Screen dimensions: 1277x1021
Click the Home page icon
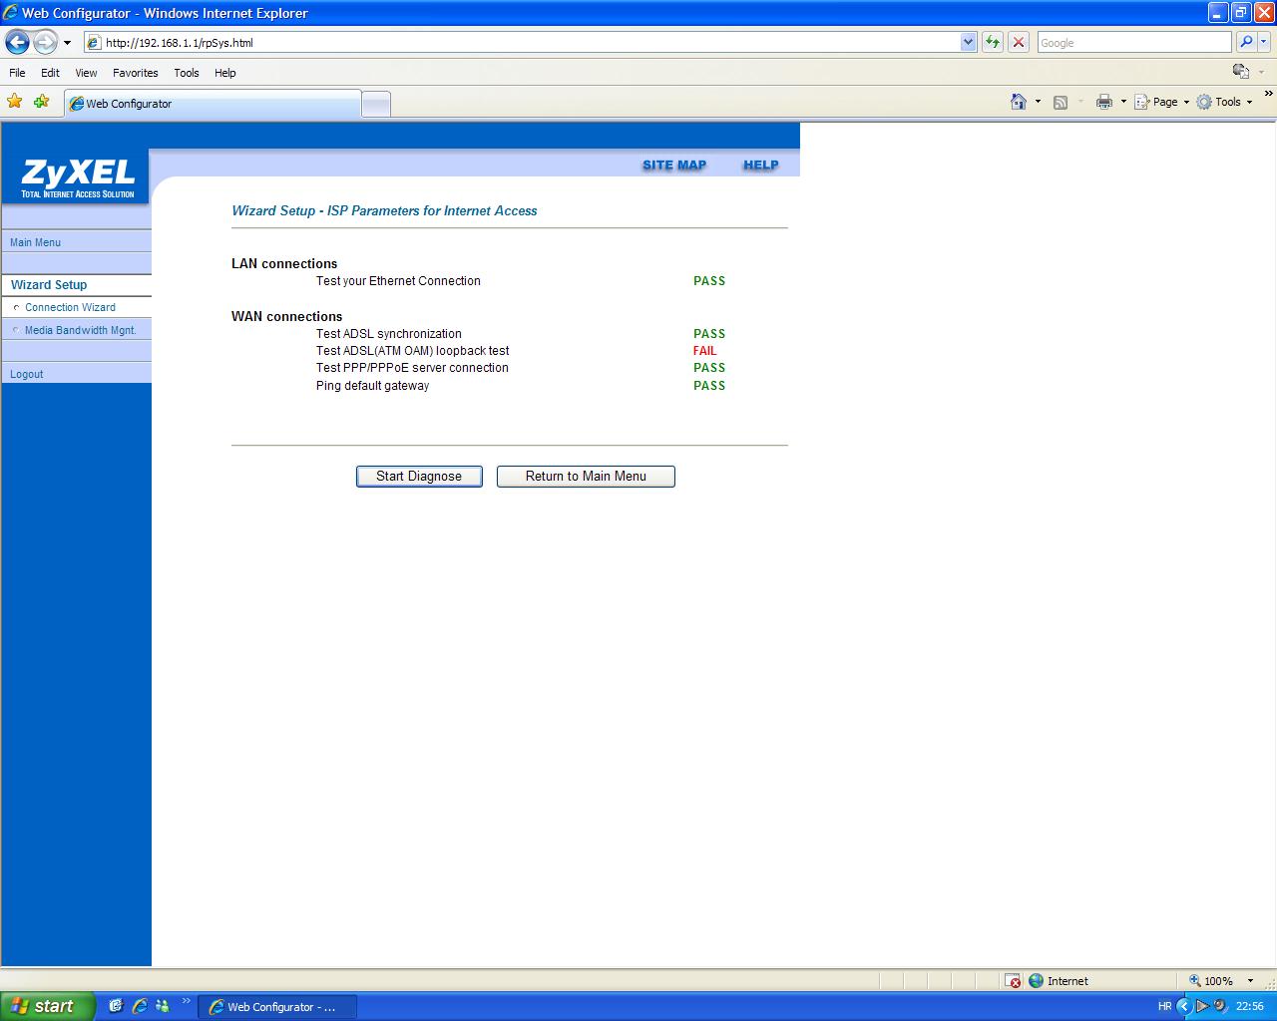point(1018,102)
